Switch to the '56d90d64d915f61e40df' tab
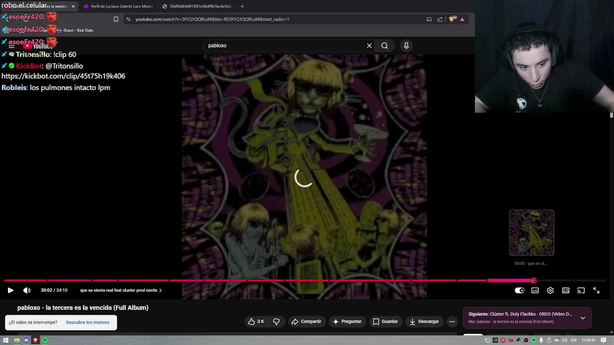The image size is (614, 345). click(x=197, y=6)
